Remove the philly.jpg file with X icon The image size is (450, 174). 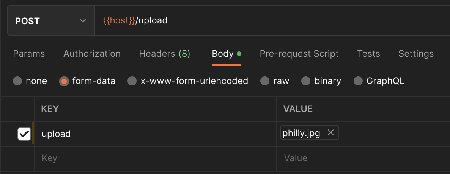pyautogui.click(x=330, y=132)
